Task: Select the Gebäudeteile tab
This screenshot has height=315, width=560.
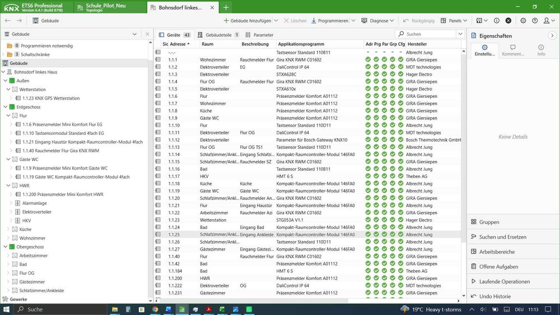Action: pyautogui.click(x=218, y=35)
